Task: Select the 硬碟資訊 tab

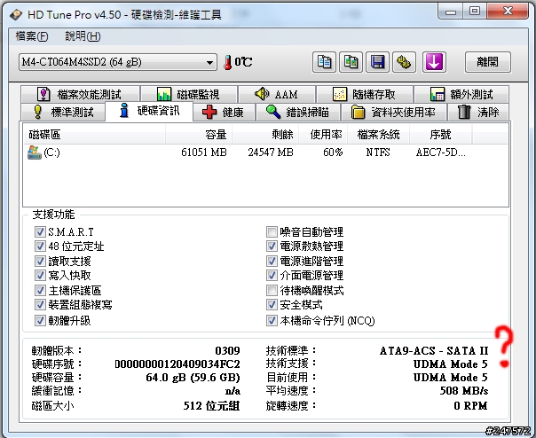Action: point(149,111)
